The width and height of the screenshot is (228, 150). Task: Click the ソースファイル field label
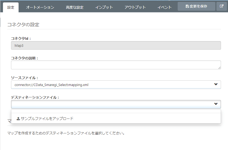23,78
